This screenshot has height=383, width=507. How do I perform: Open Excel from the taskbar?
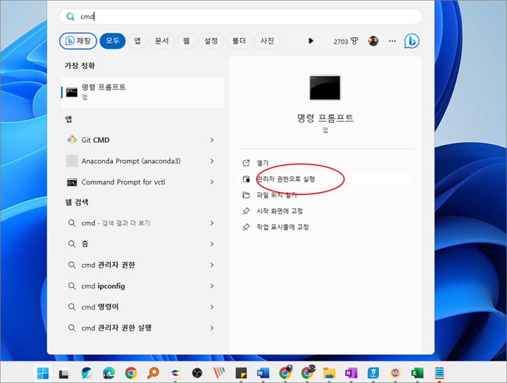pyautogui.click(x=417, y=373)
